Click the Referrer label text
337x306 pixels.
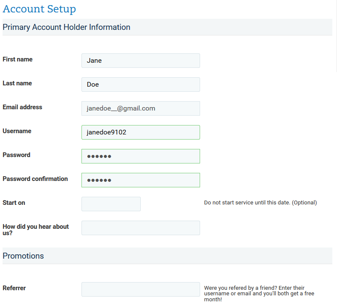pyautogui.click(x=14, y=288)
